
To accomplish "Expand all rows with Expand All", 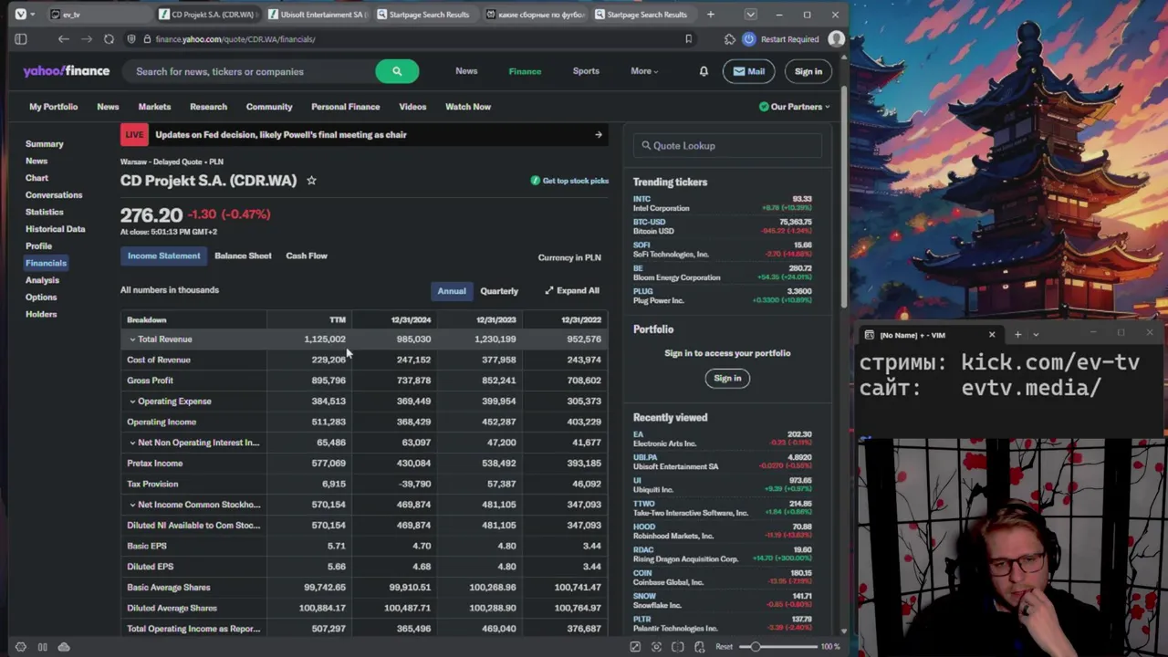I will coord(572,291).
